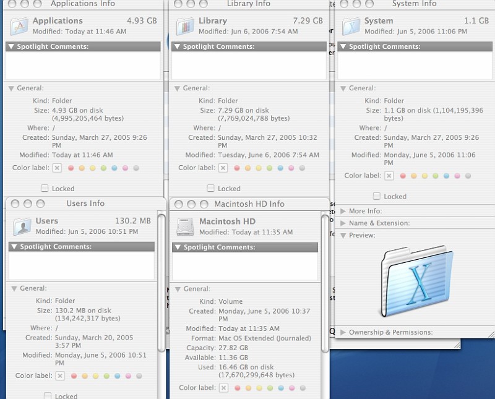Click the Library folder icon
The height and width of the screenshot is (399, 495).
click(x=185, y=27)
